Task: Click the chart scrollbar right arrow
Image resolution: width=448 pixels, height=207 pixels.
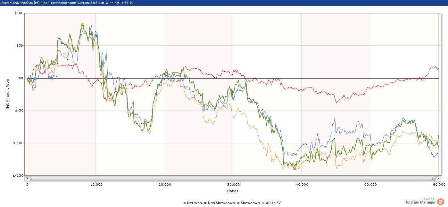Action: point(438,178)
